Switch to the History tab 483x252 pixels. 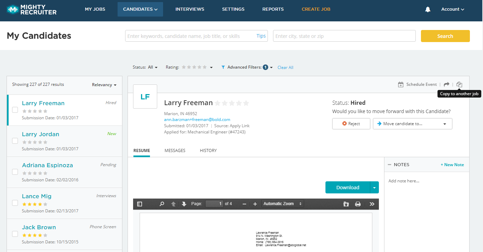click(x=208, y=151)
